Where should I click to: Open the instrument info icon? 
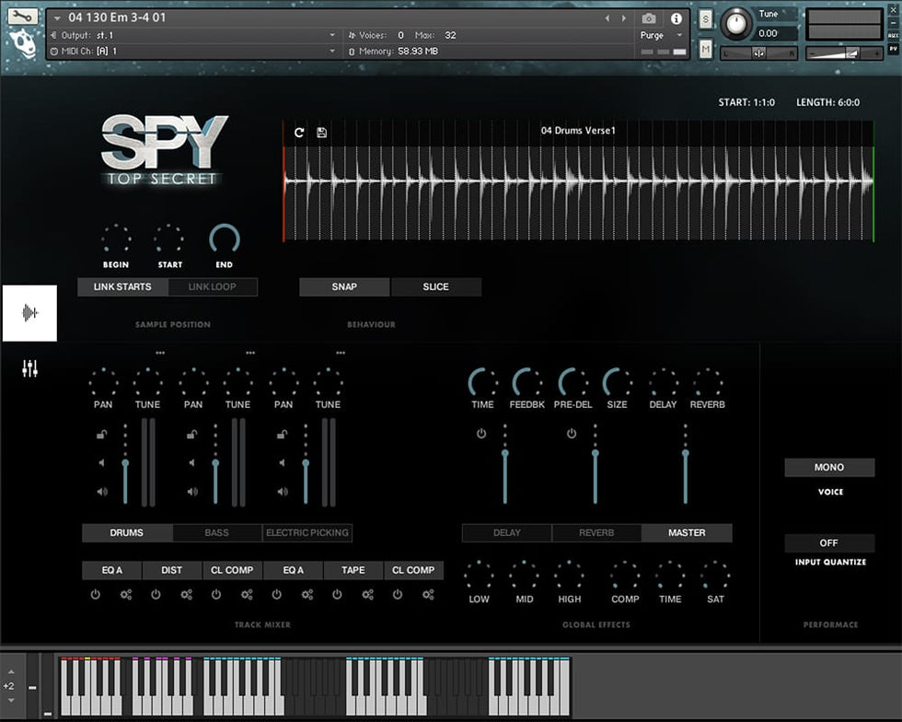(x=676, y=18)
